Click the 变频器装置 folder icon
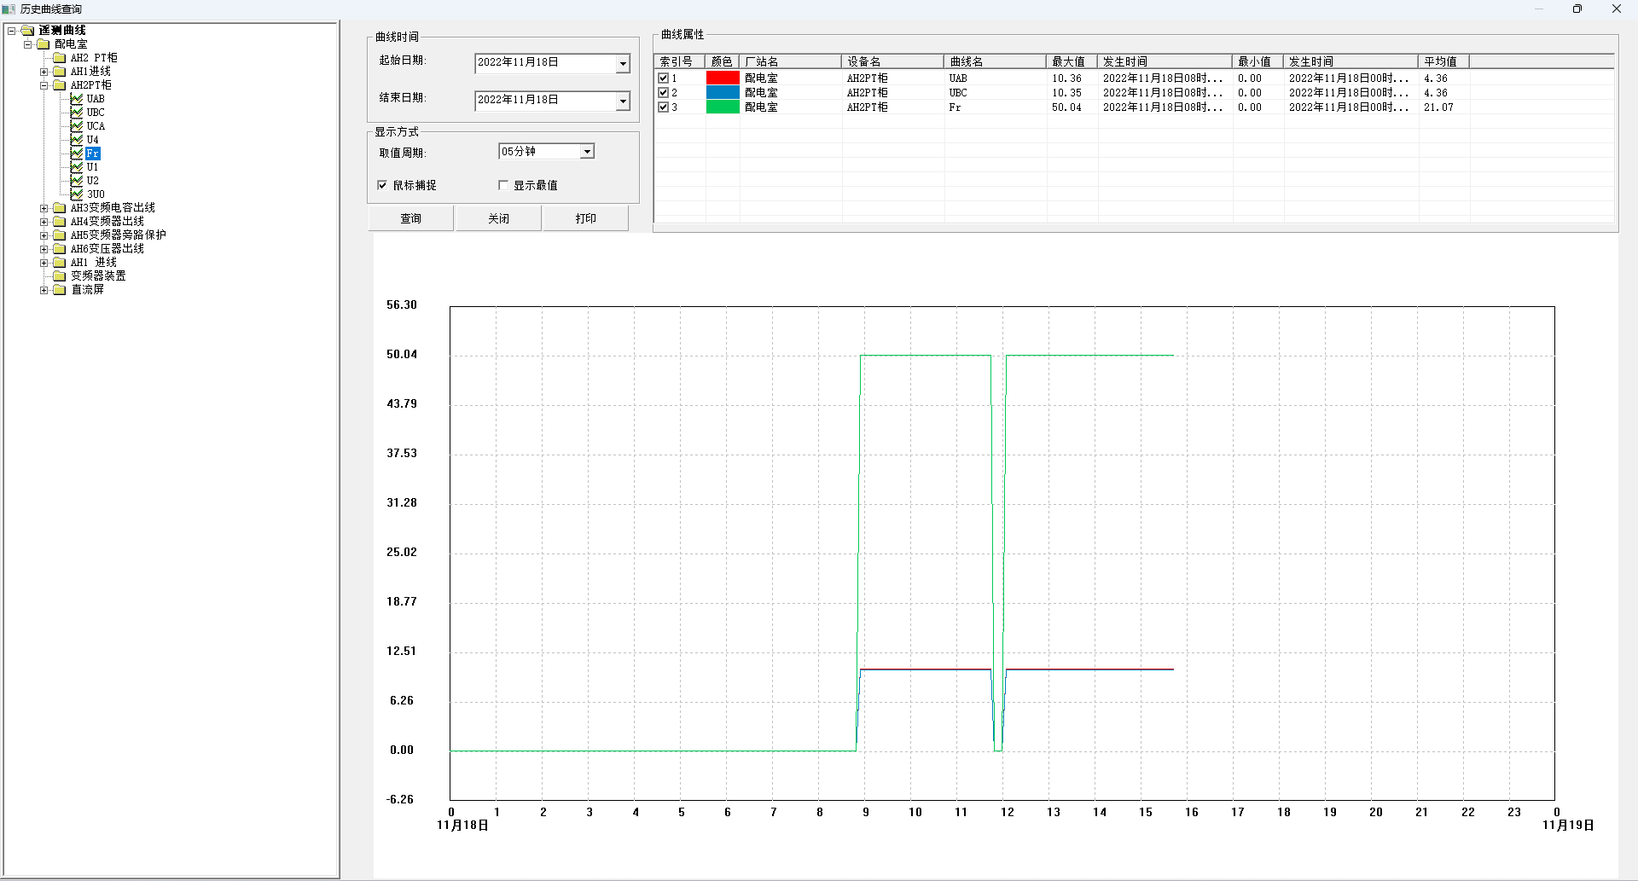 coord(60,276)
